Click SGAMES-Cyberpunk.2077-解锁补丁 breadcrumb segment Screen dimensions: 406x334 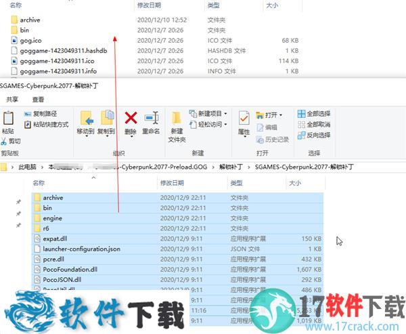pyautogui.click(x=304, y=167)
